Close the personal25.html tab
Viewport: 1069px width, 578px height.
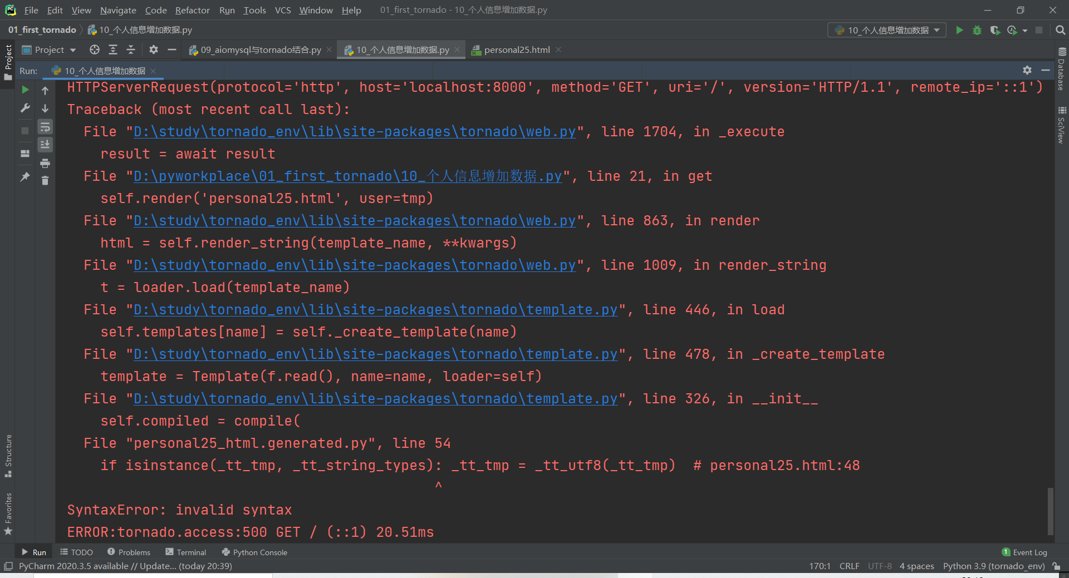(x=558, y=50)
